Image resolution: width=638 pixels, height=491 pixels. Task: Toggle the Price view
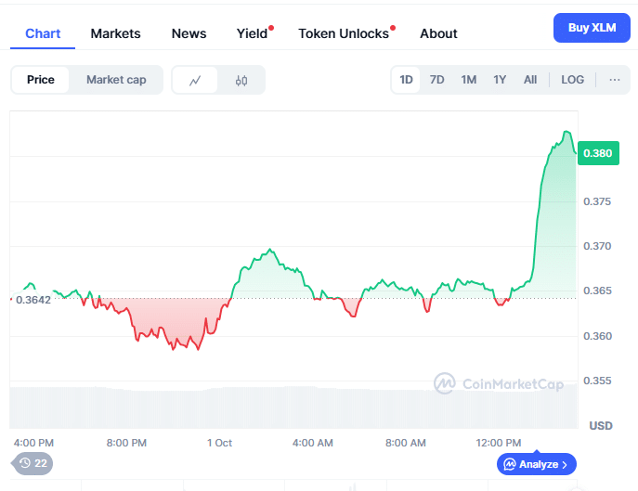click(x=41, y=80)
